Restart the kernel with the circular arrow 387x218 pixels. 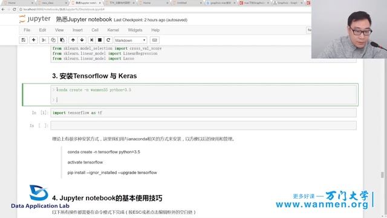pos(108,40)
